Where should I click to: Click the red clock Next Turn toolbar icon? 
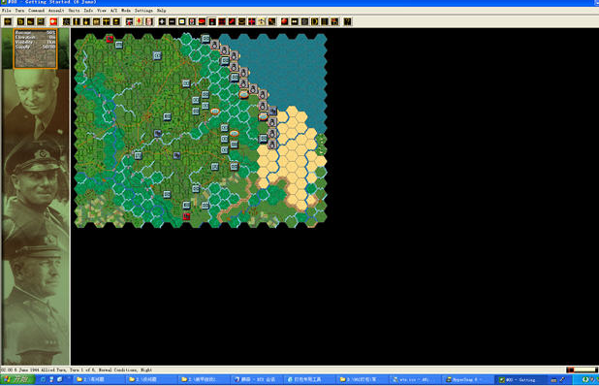pos(53,21)
